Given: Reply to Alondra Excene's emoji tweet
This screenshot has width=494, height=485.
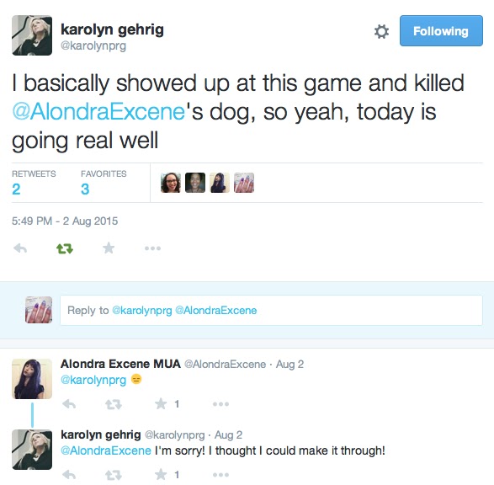Looking at the screenshot, I should 69,403.
